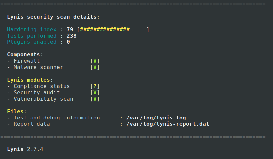
Task: Click the Vulnerability scan [V] indicator
Action: pyautogui.click(x=95, y=99)
